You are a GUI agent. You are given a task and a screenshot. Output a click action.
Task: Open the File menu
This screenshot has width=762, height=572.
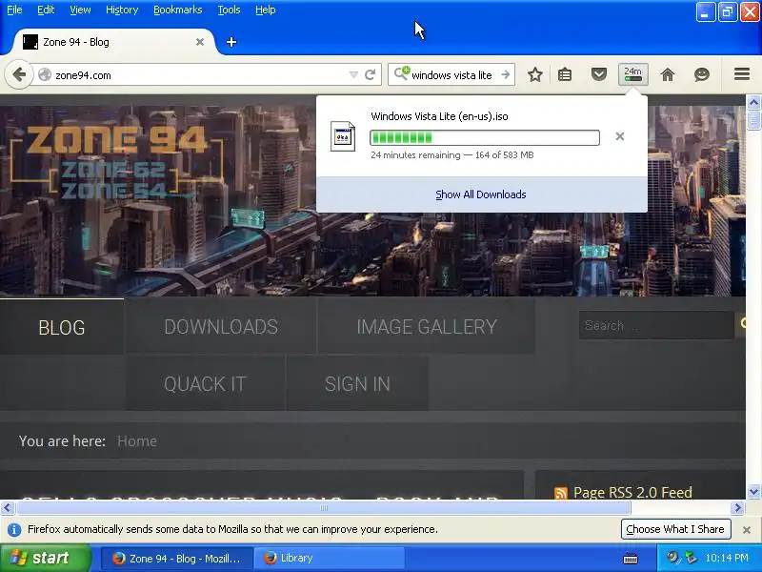[x=14, y=10]
